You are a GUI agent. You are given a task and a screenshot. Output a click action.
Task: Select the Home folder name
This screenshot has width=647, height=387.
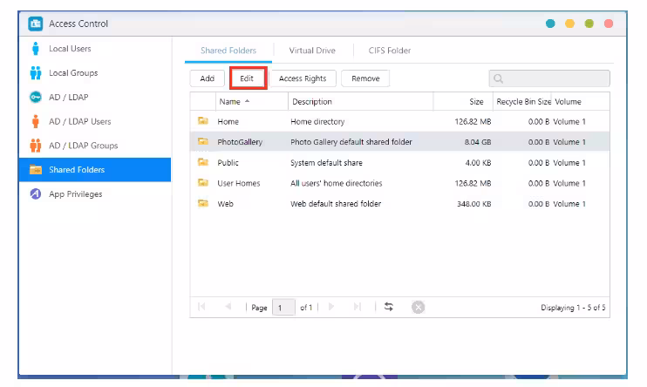click(x=228, y=122)
